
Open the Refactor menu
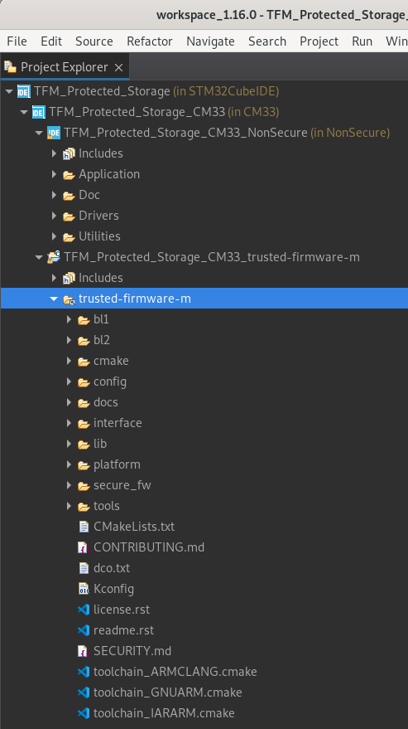pyautogui.click(x=150, y=41)
